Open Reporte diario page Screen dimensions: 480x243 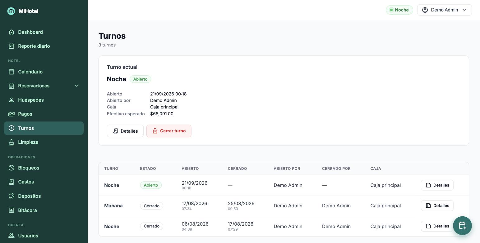[x=44, y=46]
